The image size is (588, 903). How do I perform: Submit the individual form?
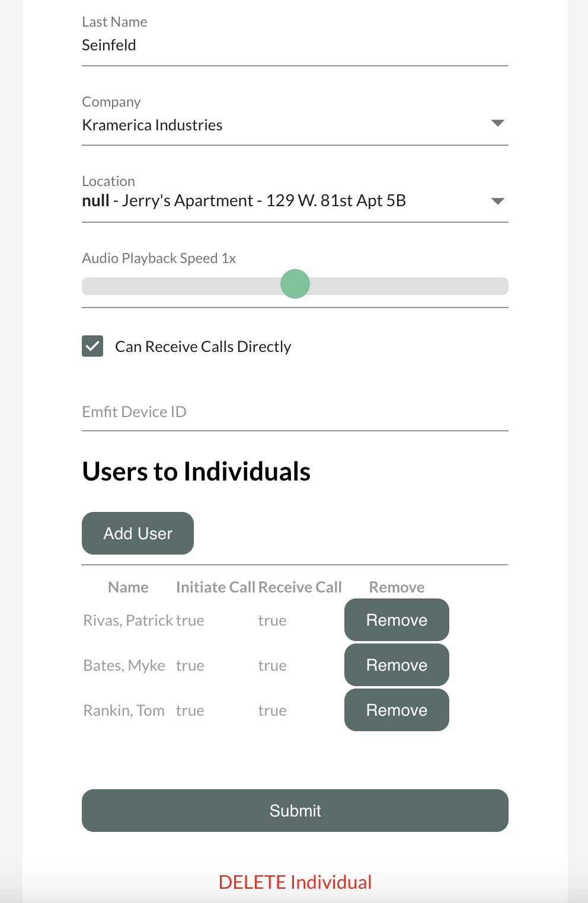pyautogui.click(x=295, y=811)
